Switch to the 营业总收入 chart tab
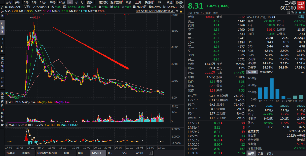The image size is (306, 156). click(x=267, y=72)
